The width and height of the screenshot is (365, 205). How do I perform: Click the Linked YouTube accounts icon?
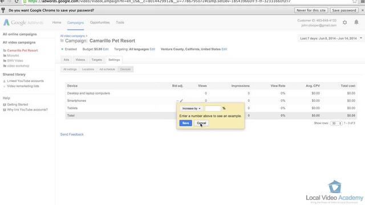[x=4, y=81]
